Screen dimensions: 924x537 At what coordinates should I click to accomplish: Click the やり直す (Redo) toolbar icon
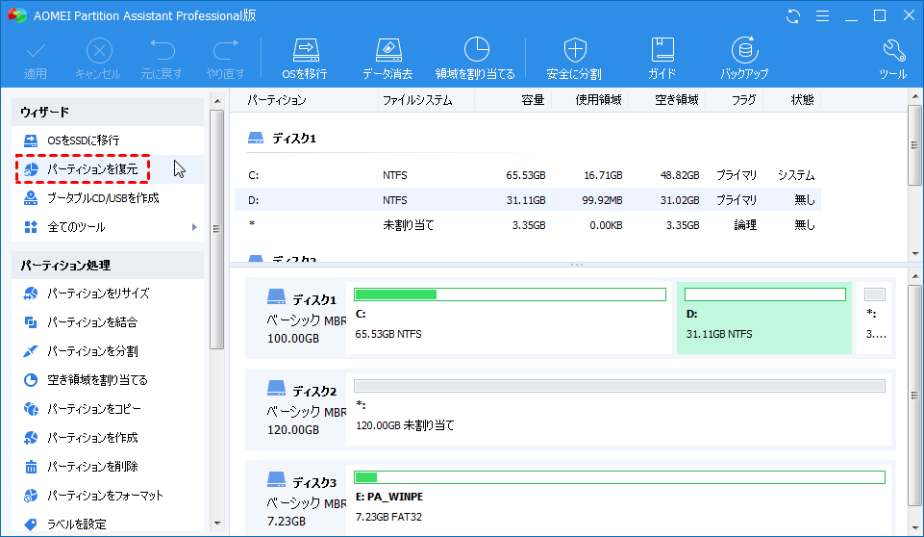(225, 59)
